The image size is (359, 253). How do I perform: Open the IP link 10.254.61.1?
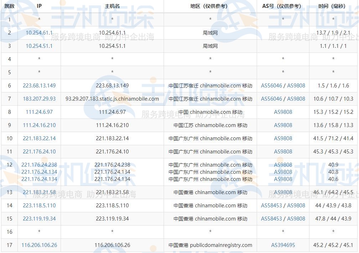click(x=39, y=33)
